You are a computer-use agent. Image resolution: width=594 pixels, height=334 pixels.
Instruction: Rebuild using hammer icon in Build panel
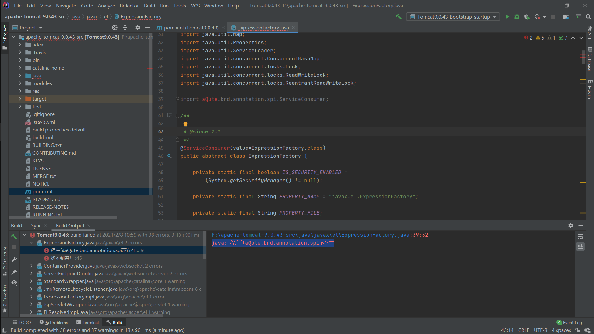point(14,237)
